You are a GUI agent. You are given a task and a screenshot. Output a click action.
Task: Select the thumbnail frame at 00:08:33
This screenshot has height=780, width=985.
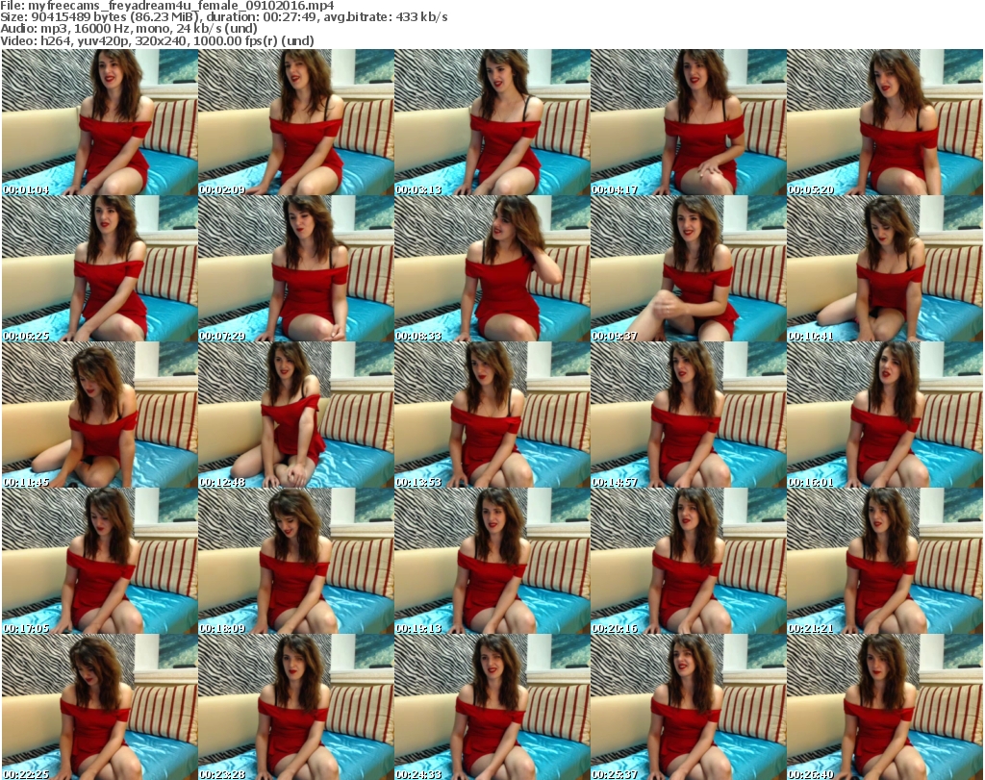coord(492,268)
